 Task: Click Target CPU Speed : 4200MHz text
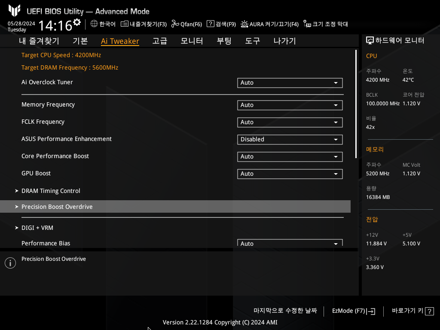point(61,55)
